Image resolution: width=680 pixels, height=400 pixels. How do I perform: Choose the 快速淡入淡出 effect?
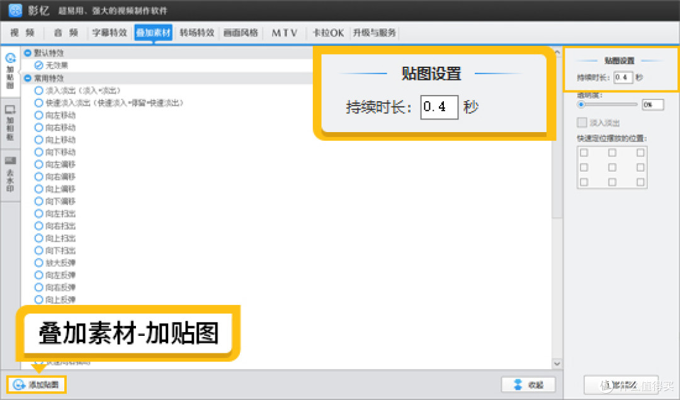coord(109,103)
